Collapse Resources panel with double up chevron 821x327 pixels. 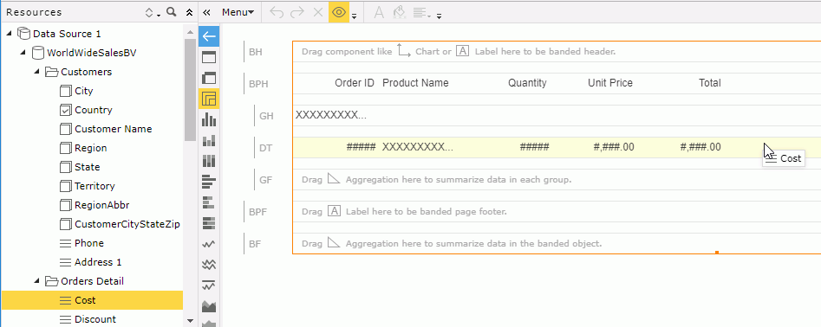(190, 12)
